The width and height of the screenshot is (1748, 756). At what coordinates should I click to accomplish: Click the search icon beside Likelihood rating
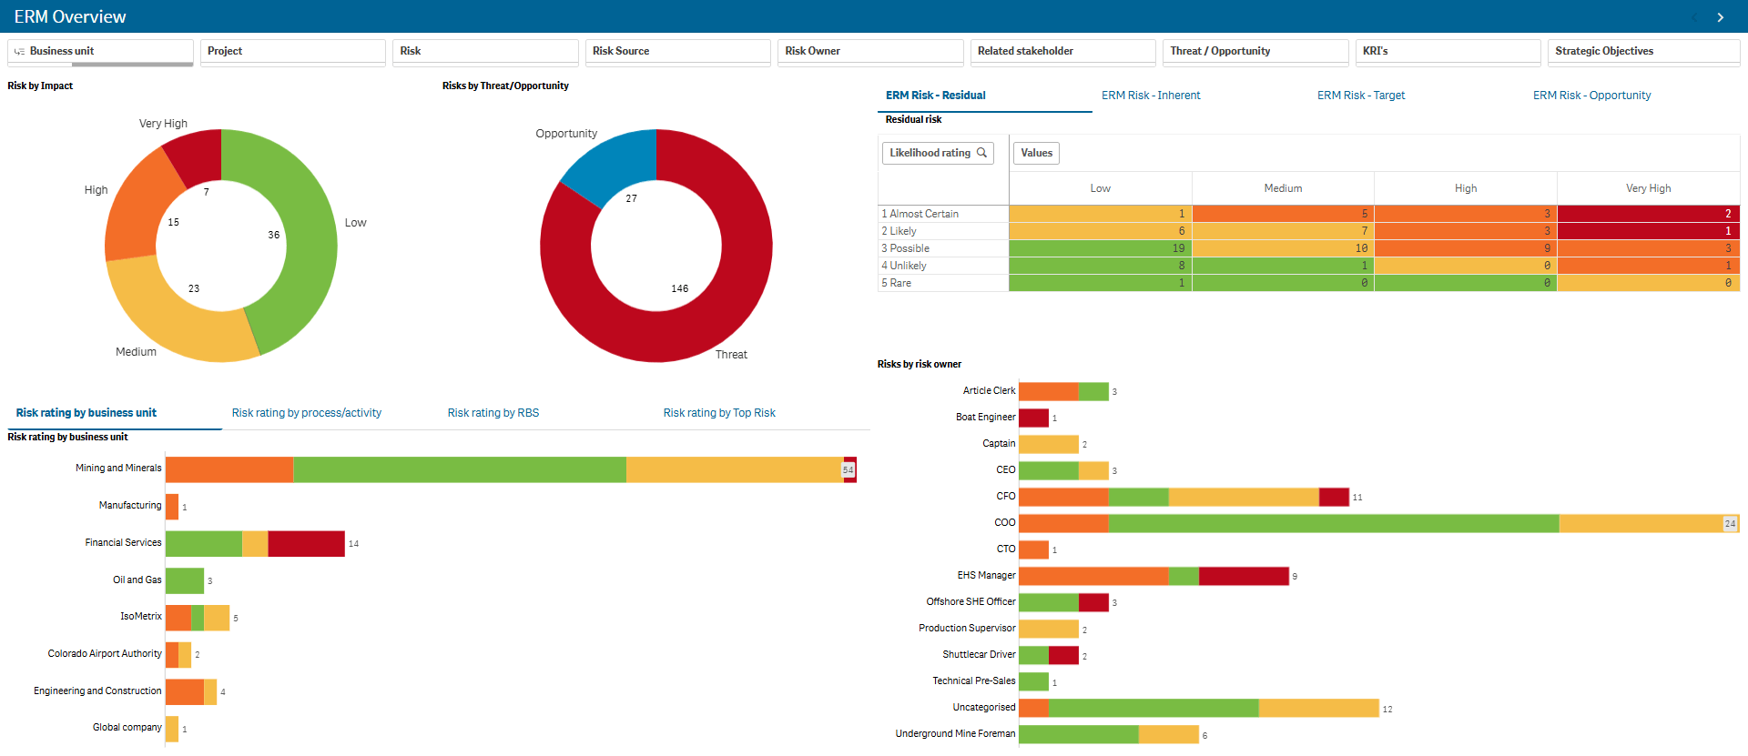[x=982, y=153]
